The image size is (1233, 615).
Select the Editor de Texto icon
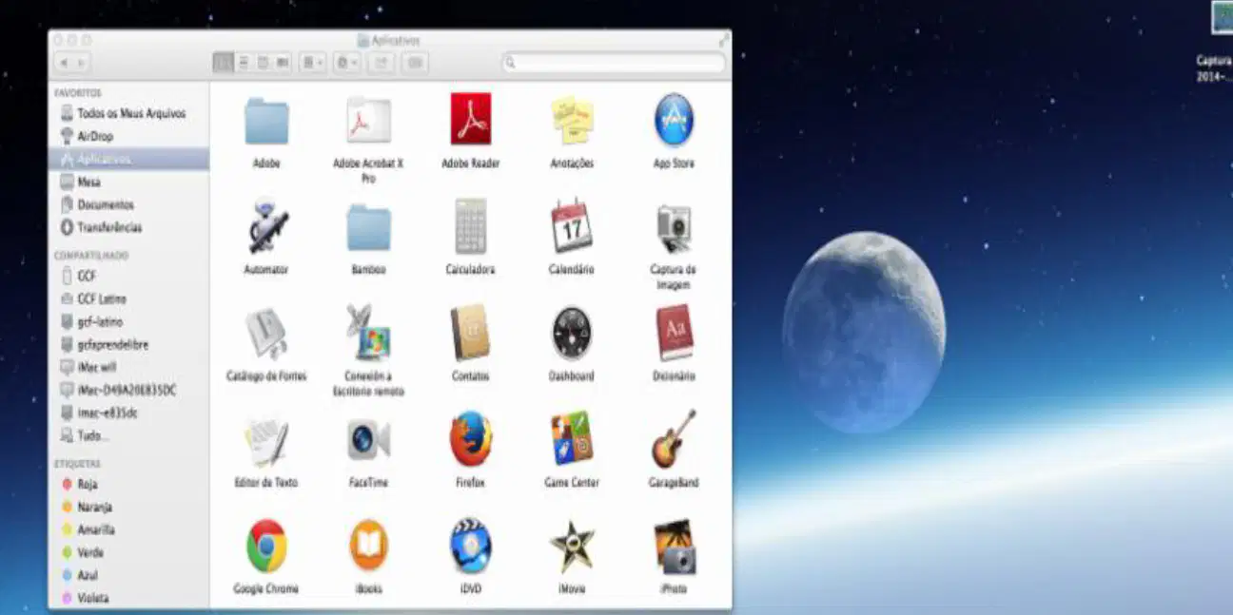coord(266,440)
